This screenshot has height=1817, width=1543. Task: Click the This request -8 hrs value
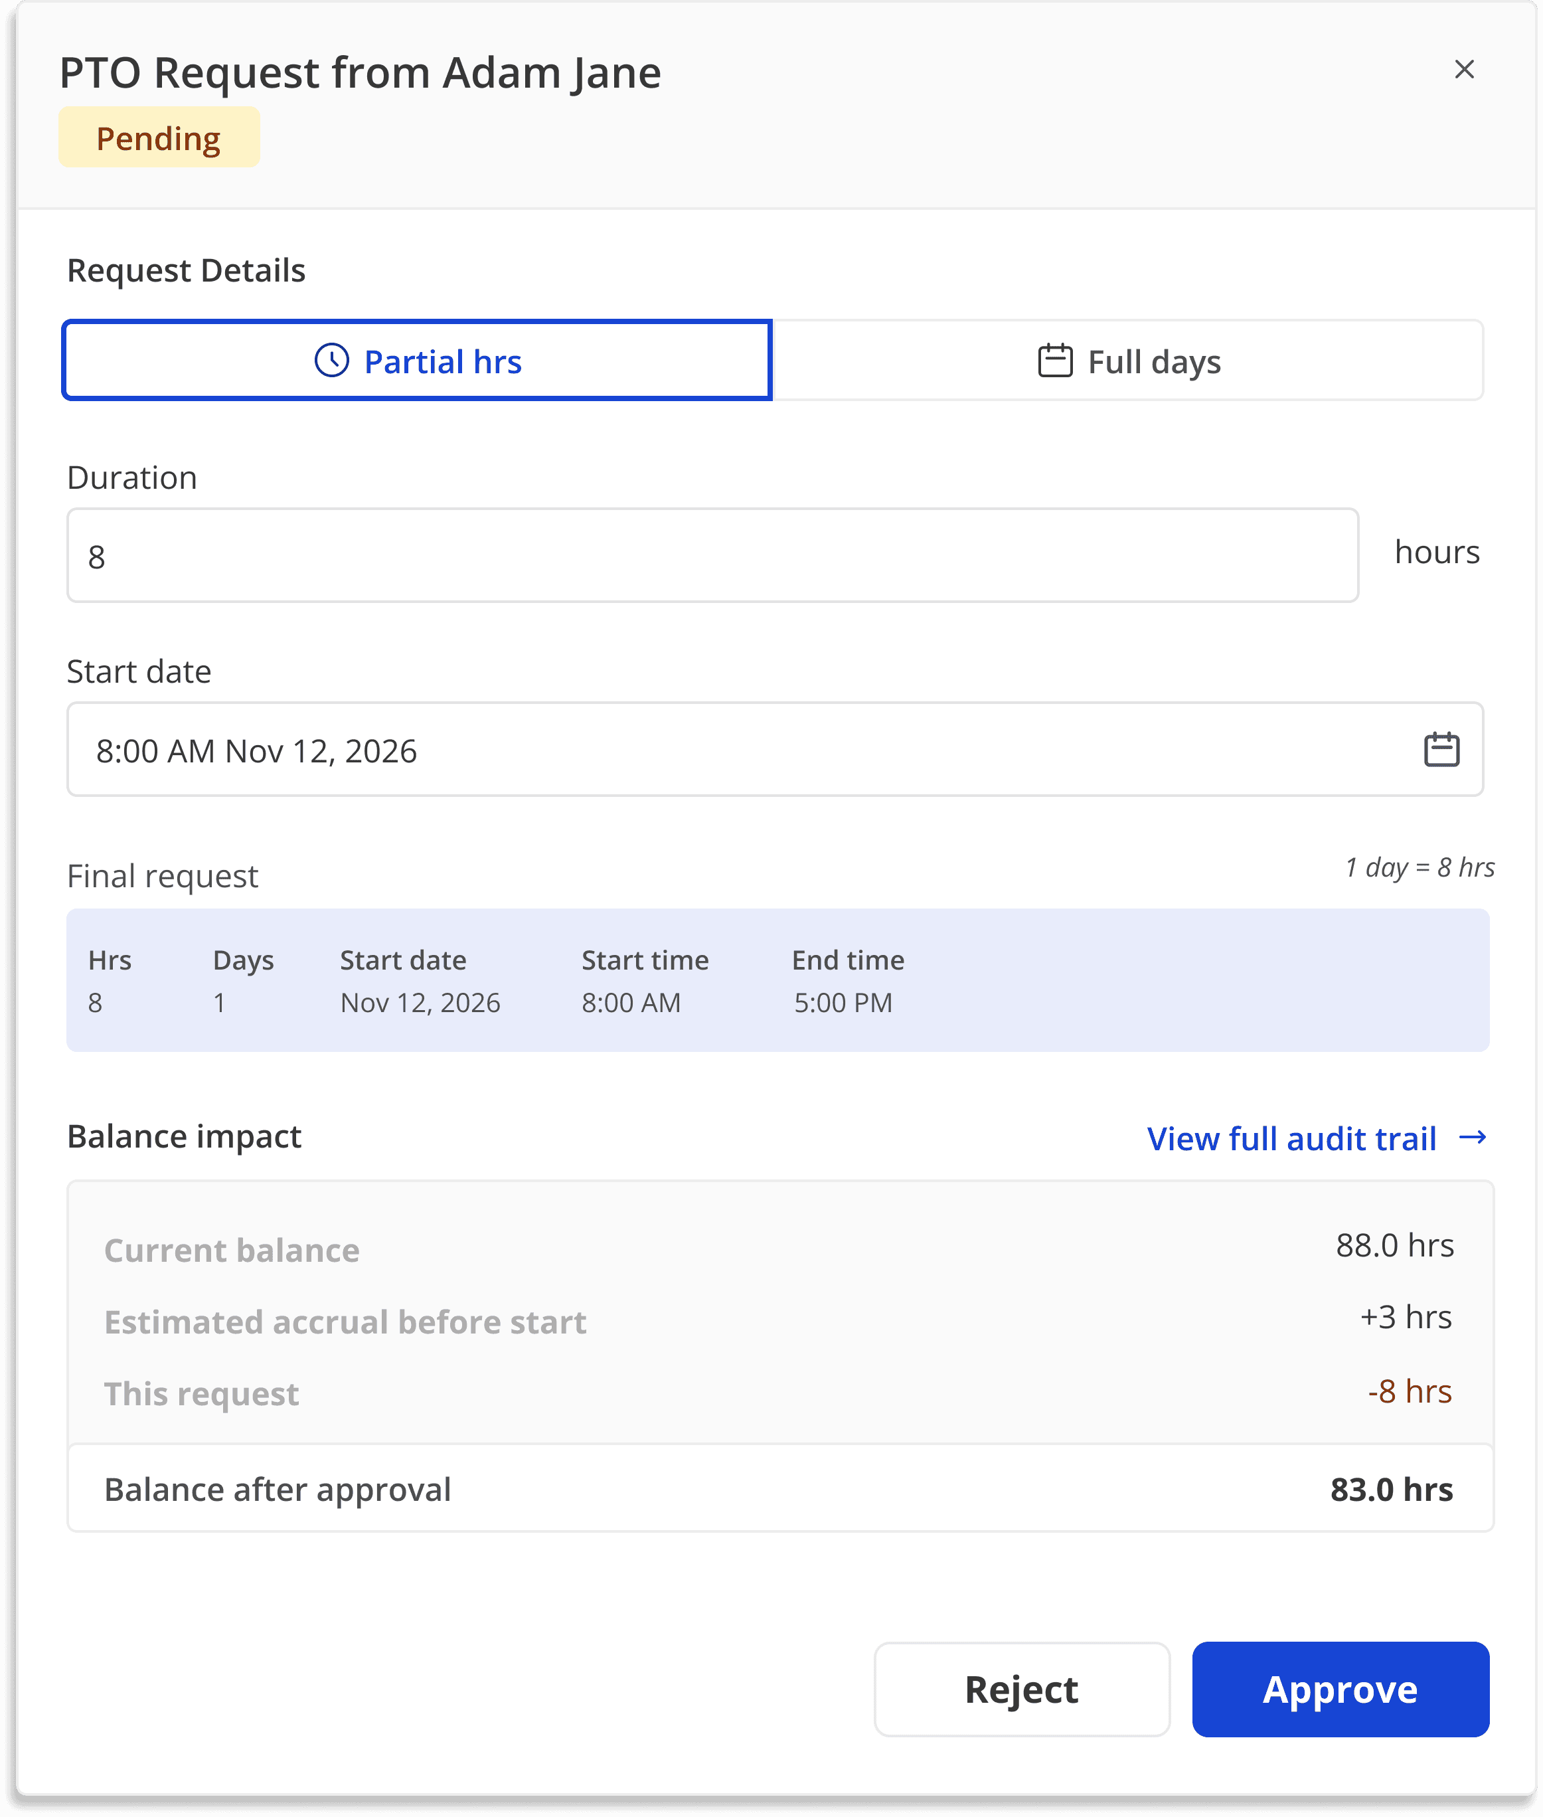click(1408, 1392)
